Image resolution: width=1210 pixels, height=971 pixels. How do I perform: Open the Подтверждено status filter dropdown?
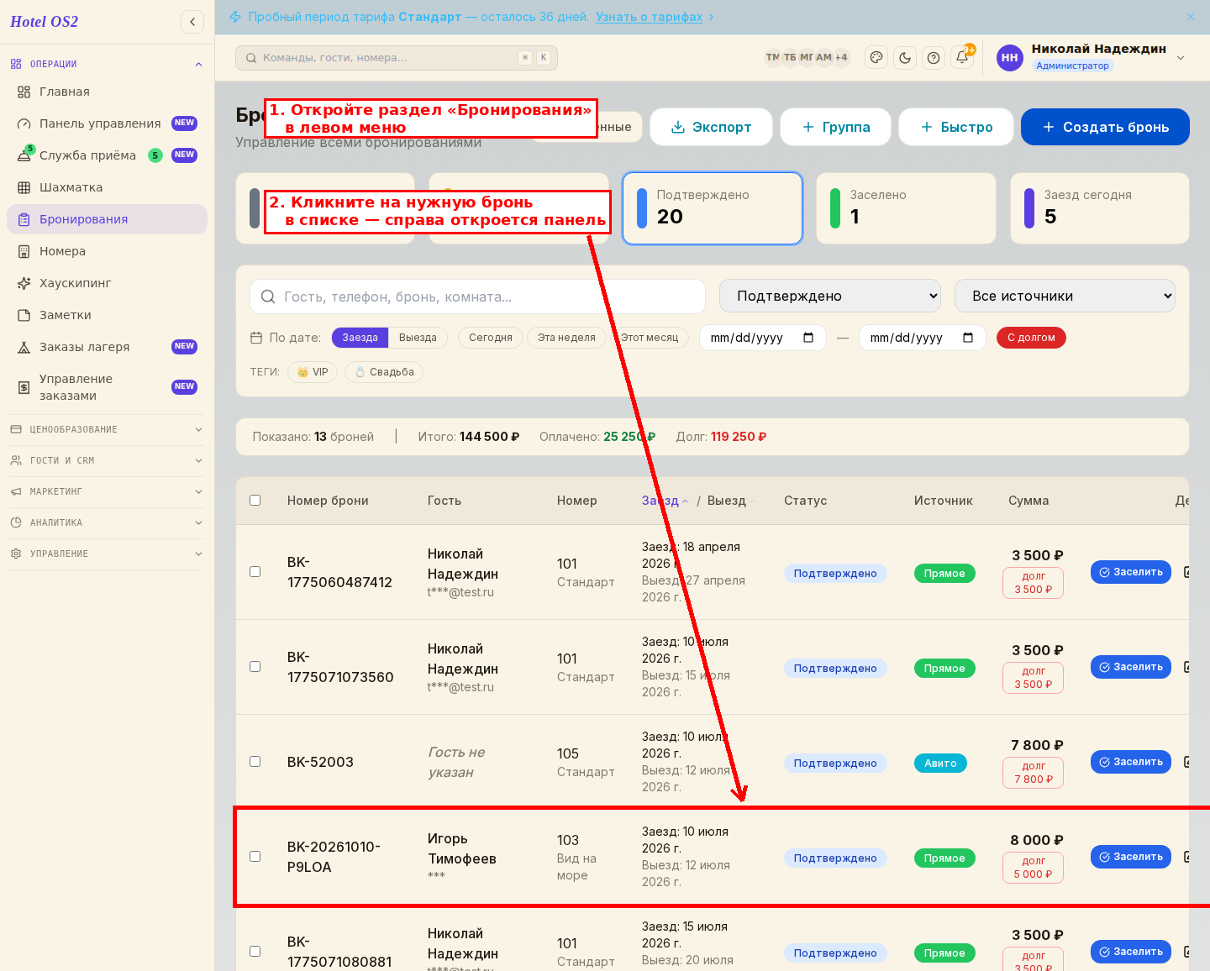830,296
